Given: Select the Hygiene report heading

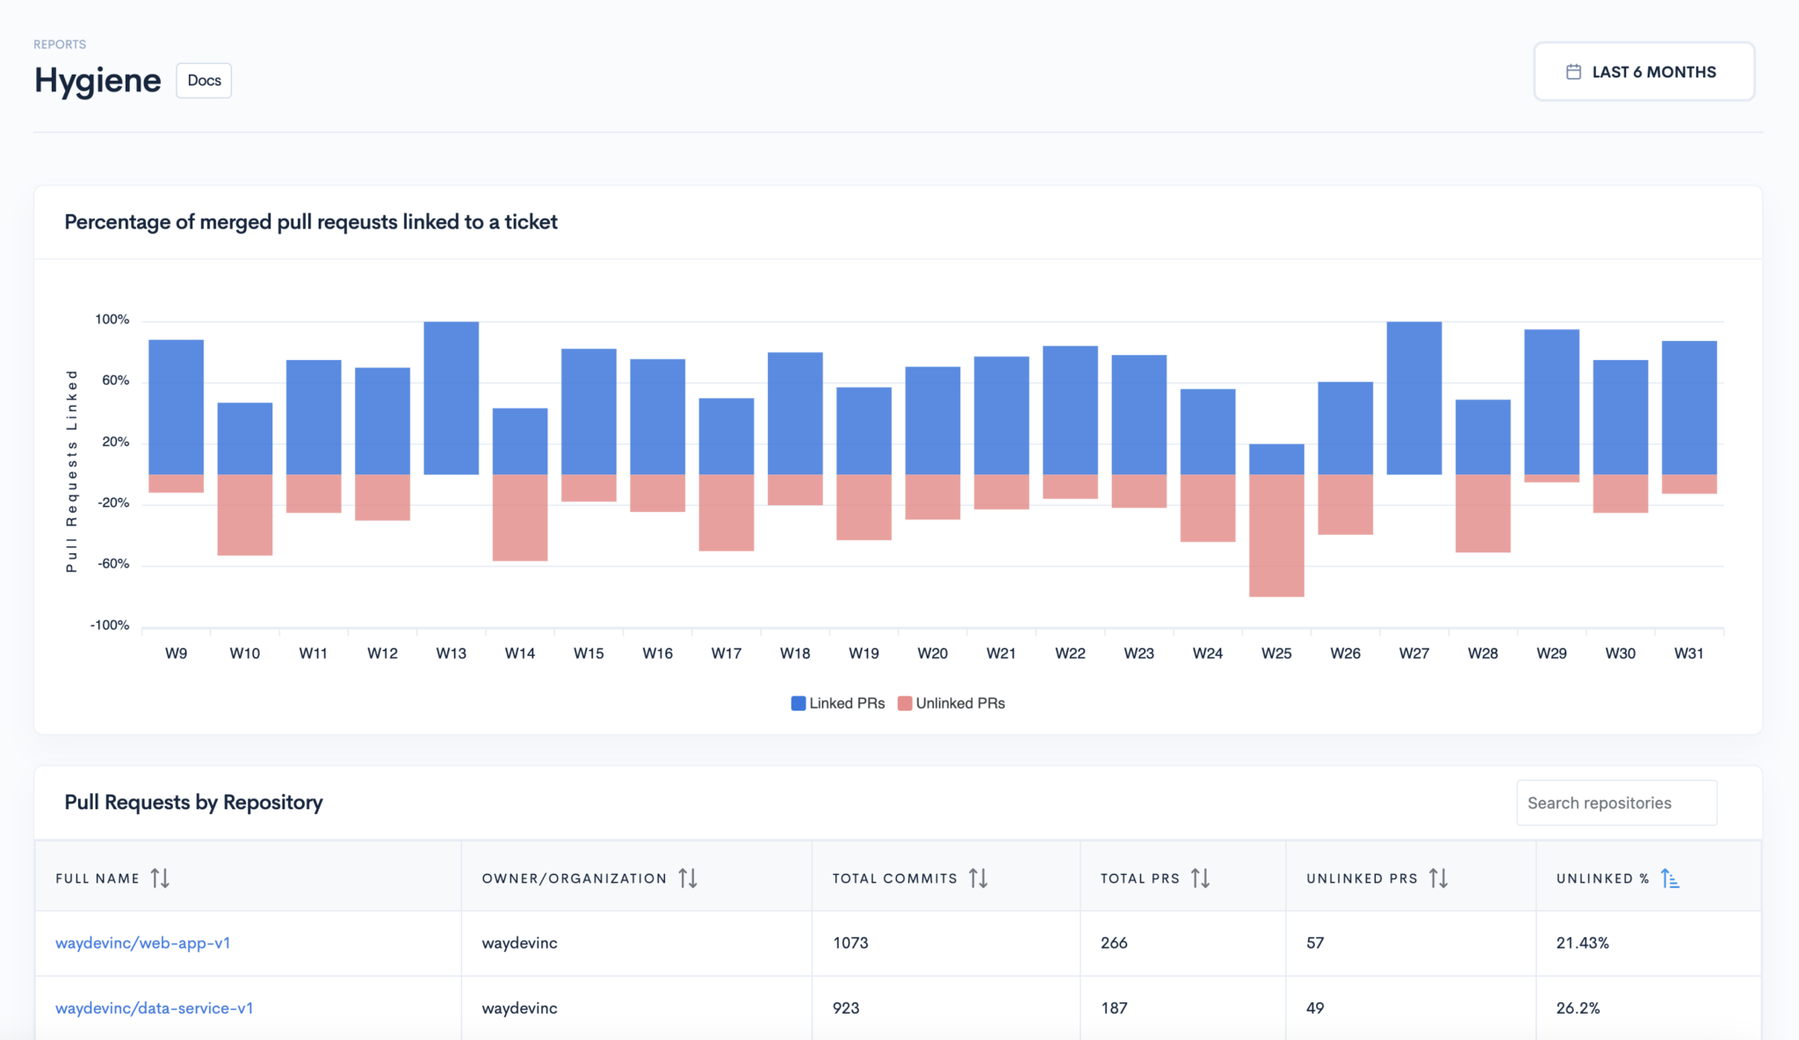Looking at the screenshot, I should [97, 80].
